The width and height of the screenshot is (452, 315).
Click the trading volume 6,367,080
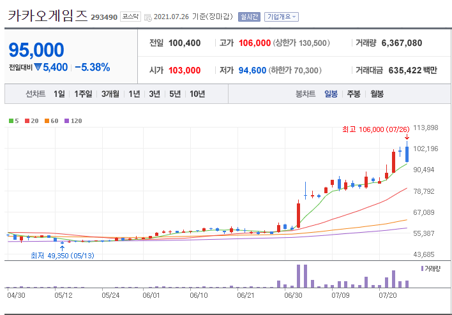tap(402, 43)
